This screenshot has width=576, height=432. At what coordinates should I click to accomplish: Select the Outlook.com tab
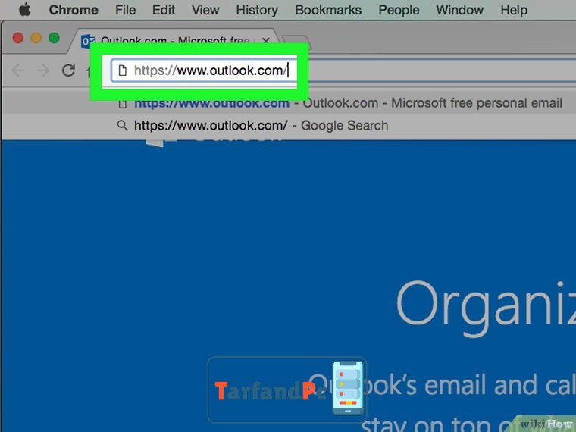pyautogui.click(x=174, y=39)
